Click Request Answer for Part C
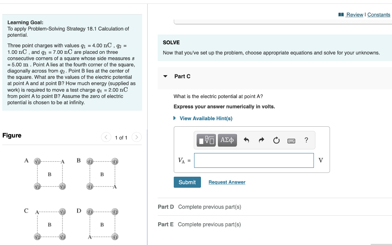The height and width of the screenshot is (245, 392). [x=227, y=182]
